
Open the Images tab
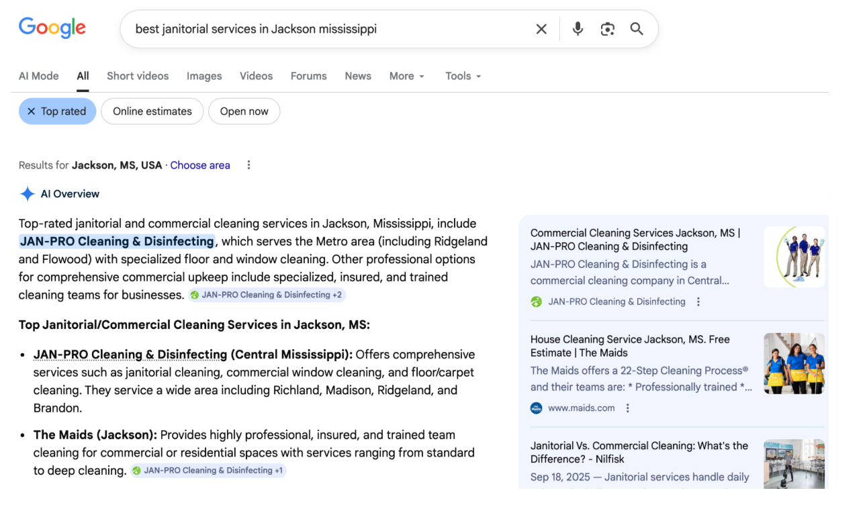click(x=204, y=76)
